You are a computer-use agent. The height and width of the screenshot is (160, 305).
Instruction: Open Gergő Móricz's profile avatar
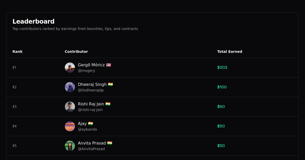(x=70, y=68)
